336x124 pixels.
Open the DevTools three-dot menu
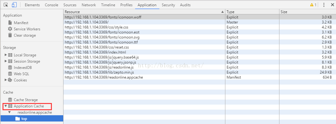click(324, 5)
